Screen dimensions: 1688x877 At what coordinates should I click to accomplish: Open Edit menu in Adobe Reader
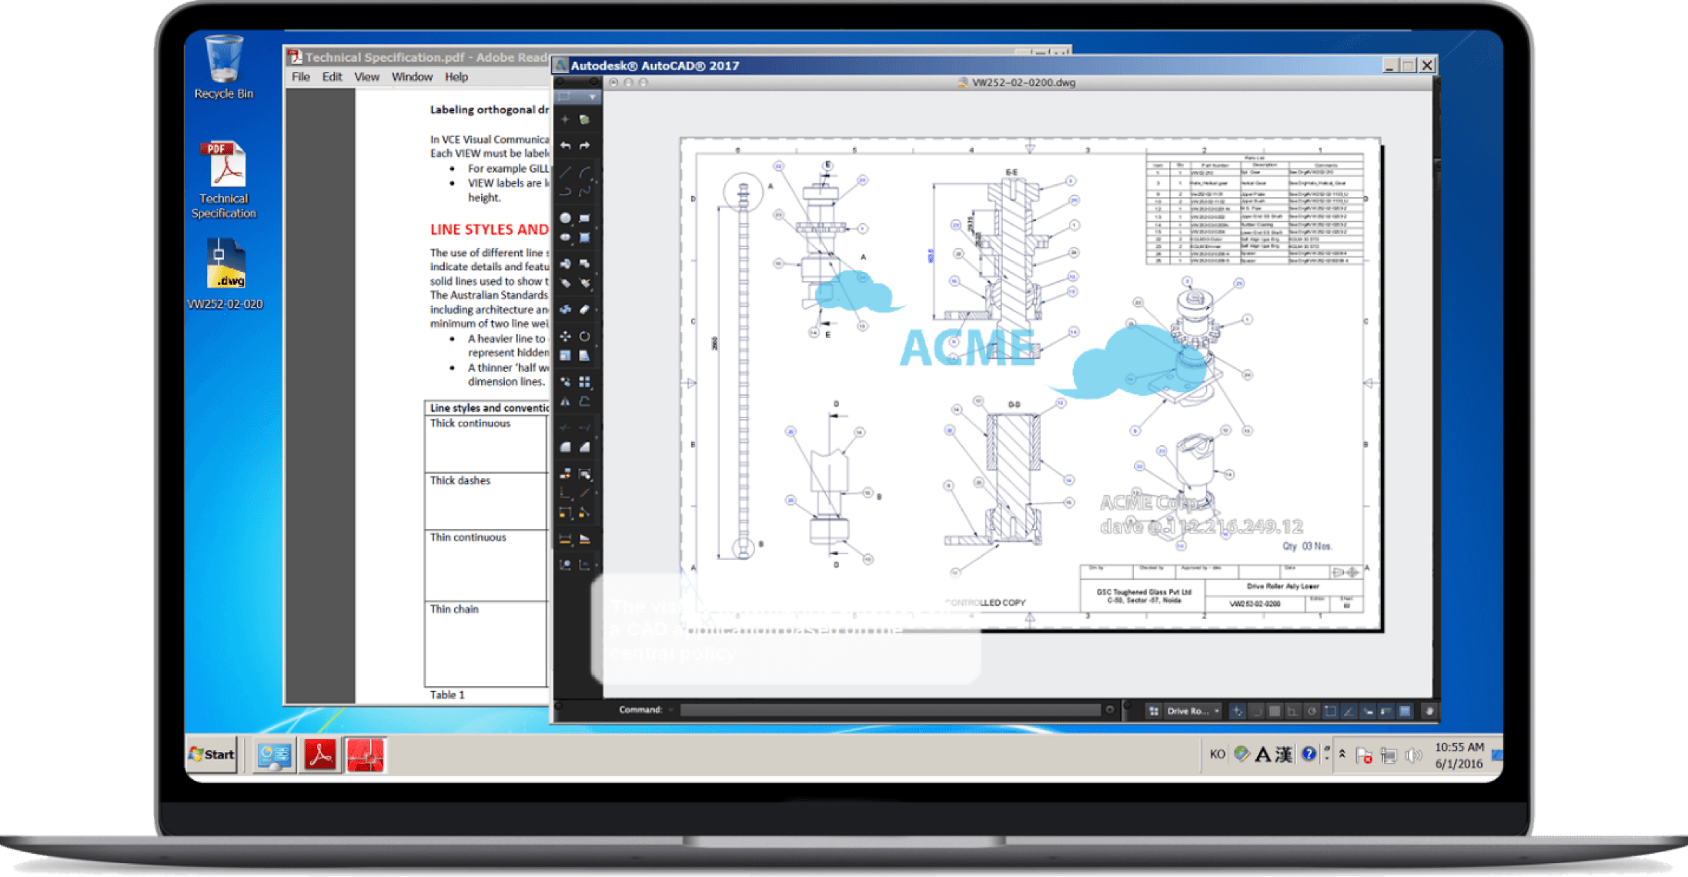click(x=332, y=77)
